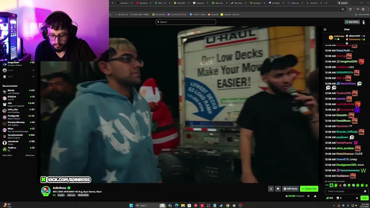
Task: Bookmark this page with the star icon
Action: 343,9
